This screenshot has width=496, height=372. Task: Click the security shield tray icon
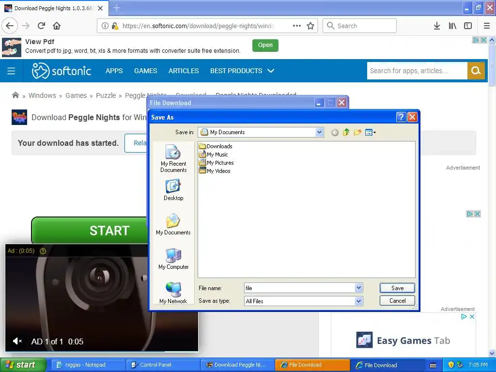coord(451,365)
